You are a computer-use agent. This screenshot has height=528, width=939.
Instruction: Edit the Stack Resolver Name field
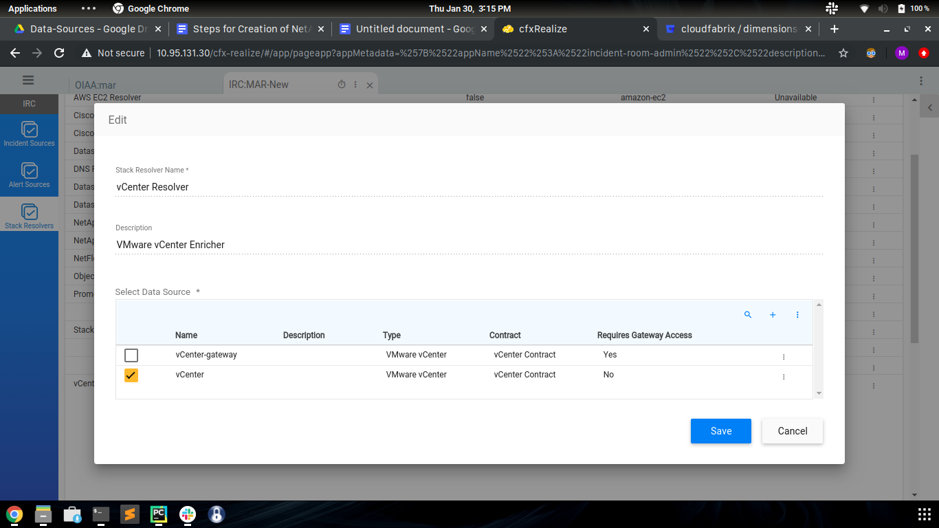(x=469, y=187)
